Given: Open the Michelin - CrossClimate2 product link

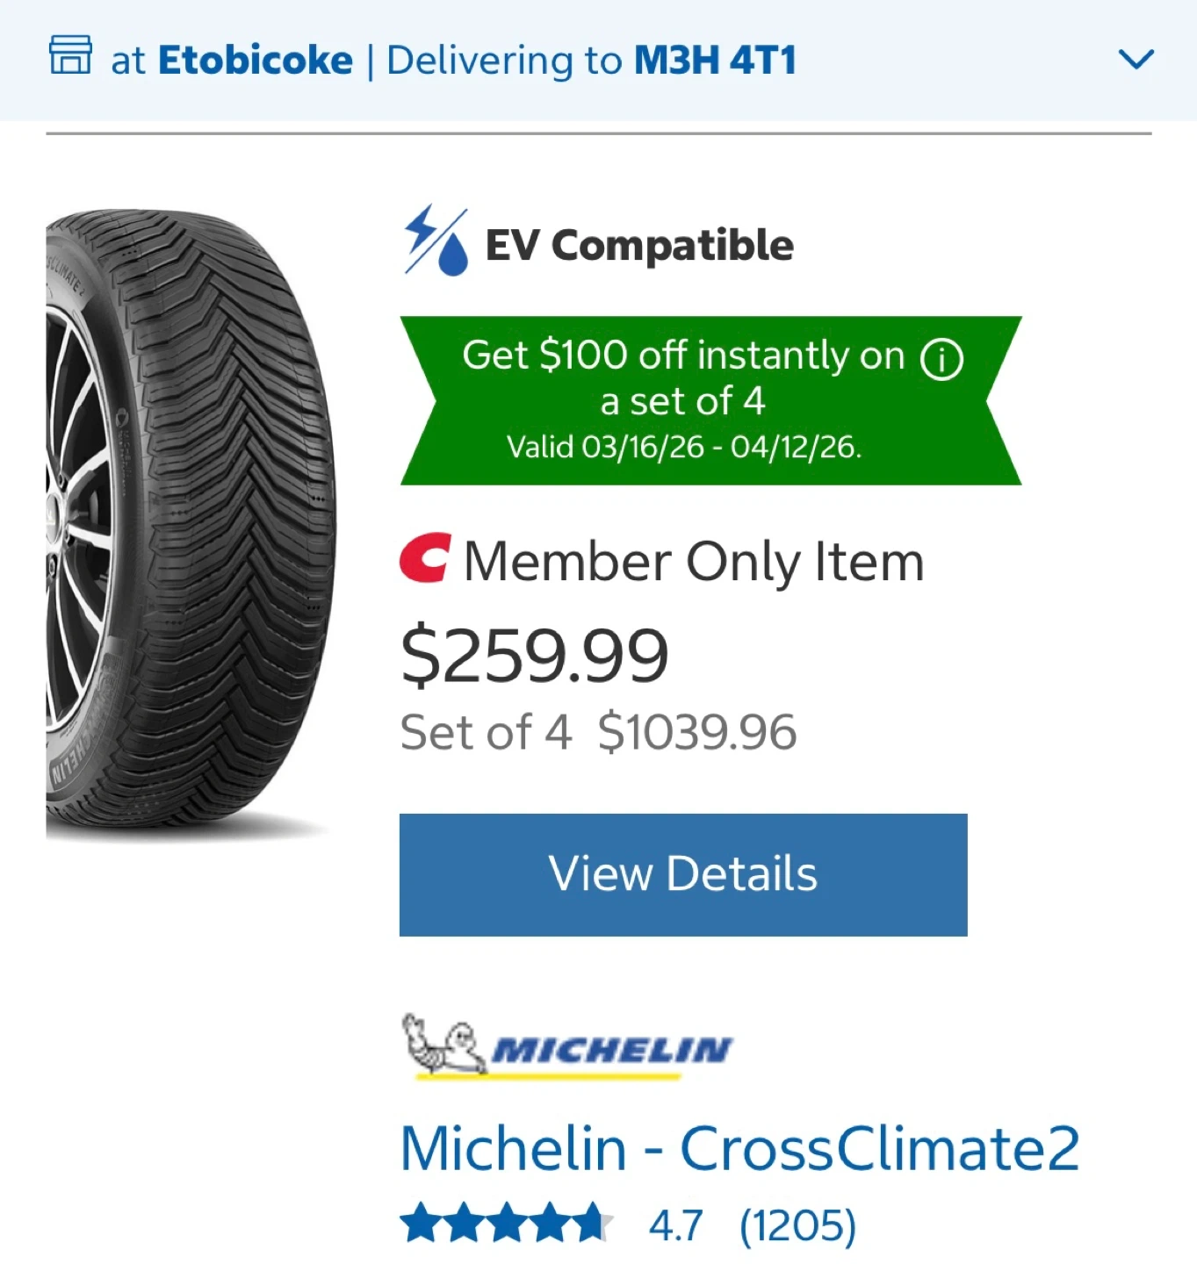Looking at the screenshot, I should [x=739, y=1148].
